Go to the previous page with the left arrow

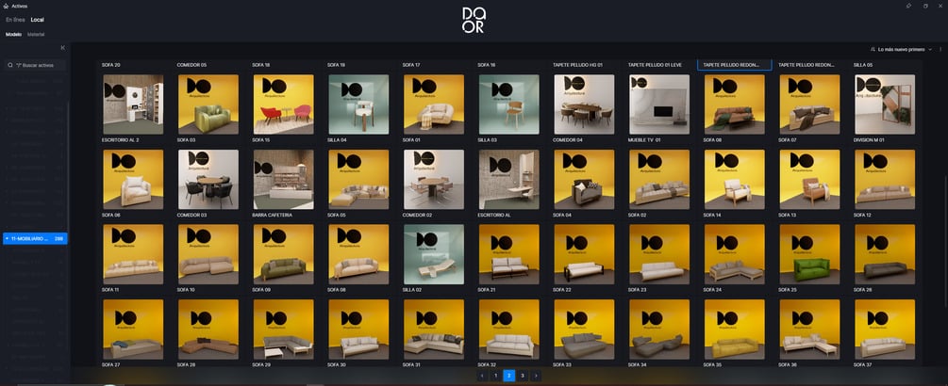coord(482,376)
